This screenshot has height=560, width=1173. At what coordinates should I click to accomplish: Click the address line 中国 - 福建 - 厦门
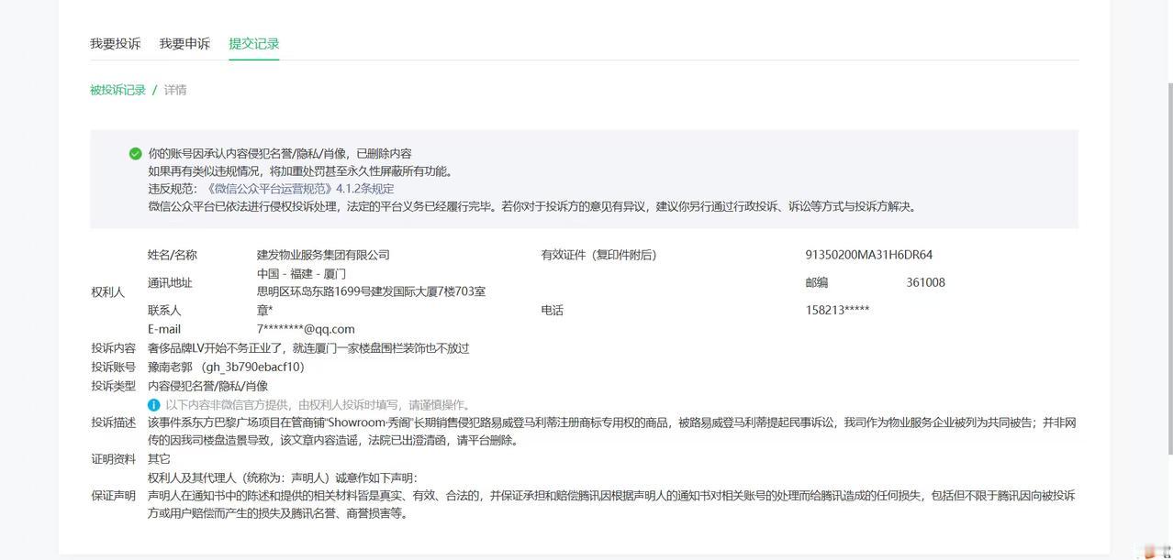pyautogui.click(x=301, y=274)
